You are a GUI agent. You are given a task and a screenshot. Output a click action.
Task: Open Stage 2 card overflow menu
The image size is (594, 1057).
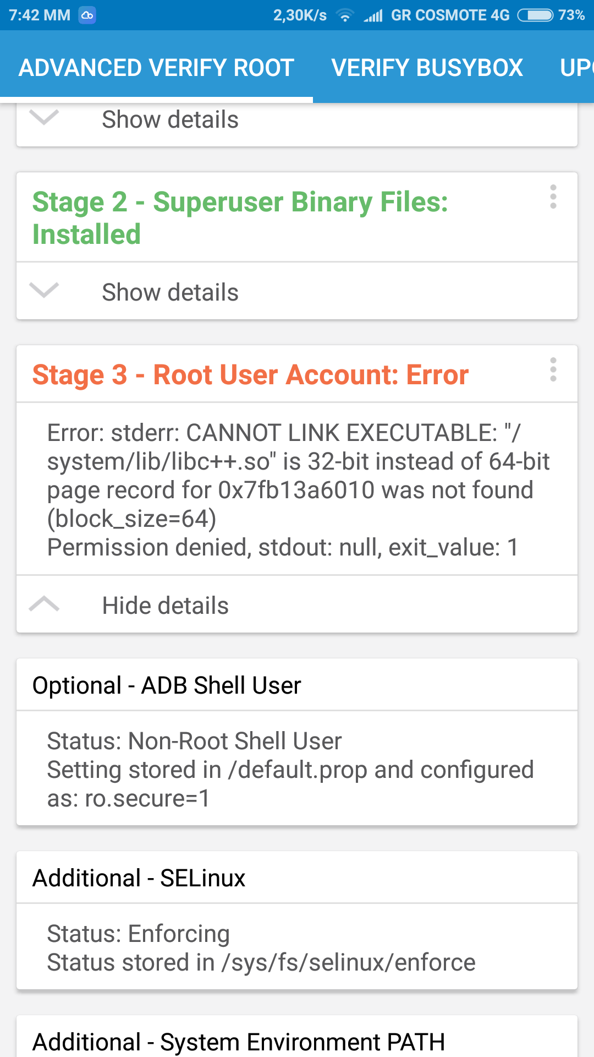click(553, 197)
